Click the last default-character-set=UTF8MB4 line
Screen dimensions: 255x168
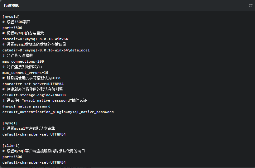point(34,162)
